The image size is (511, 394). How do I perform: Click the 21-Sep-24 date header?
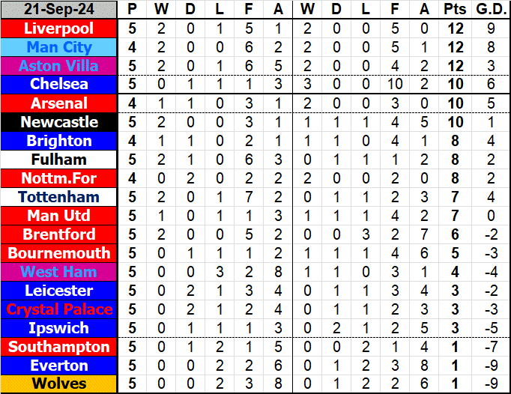coord(59,10)
